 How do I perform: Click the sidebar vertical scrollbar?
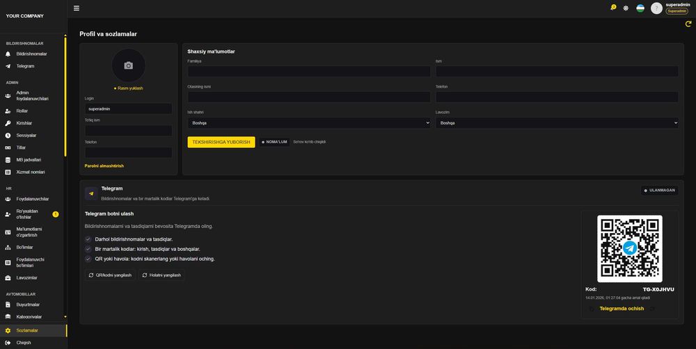(x=65, y=96)
